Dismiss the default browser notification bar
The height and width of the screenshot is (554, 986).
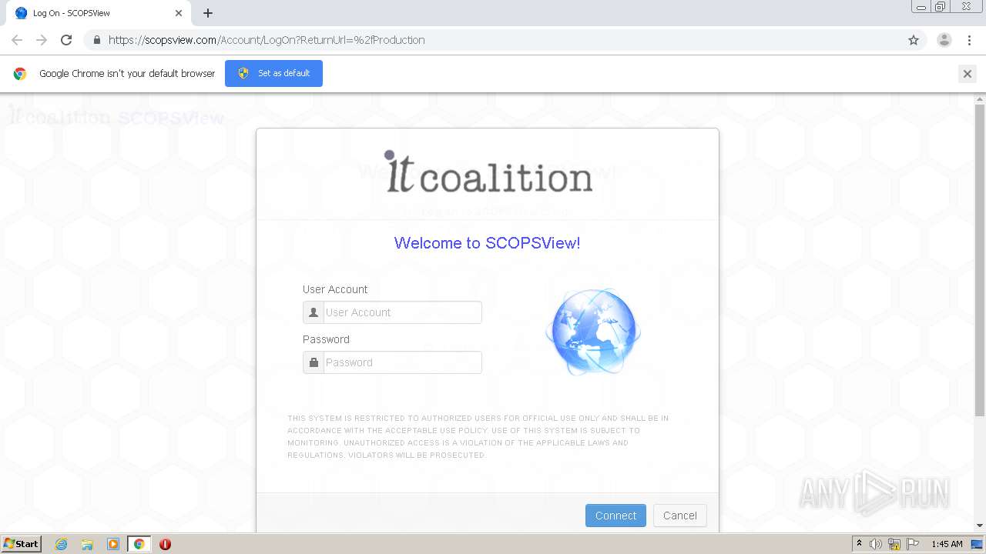(x=968, y=74)
